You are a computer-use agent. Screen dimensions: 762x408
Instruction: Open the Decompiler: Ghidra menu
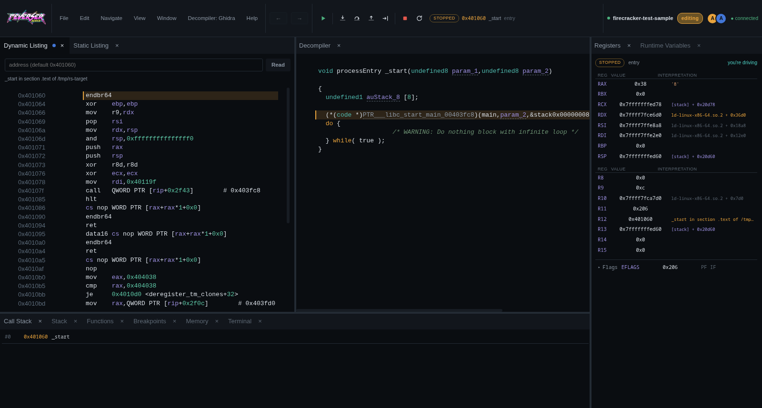pyautogui.click(x=211, y=18)
